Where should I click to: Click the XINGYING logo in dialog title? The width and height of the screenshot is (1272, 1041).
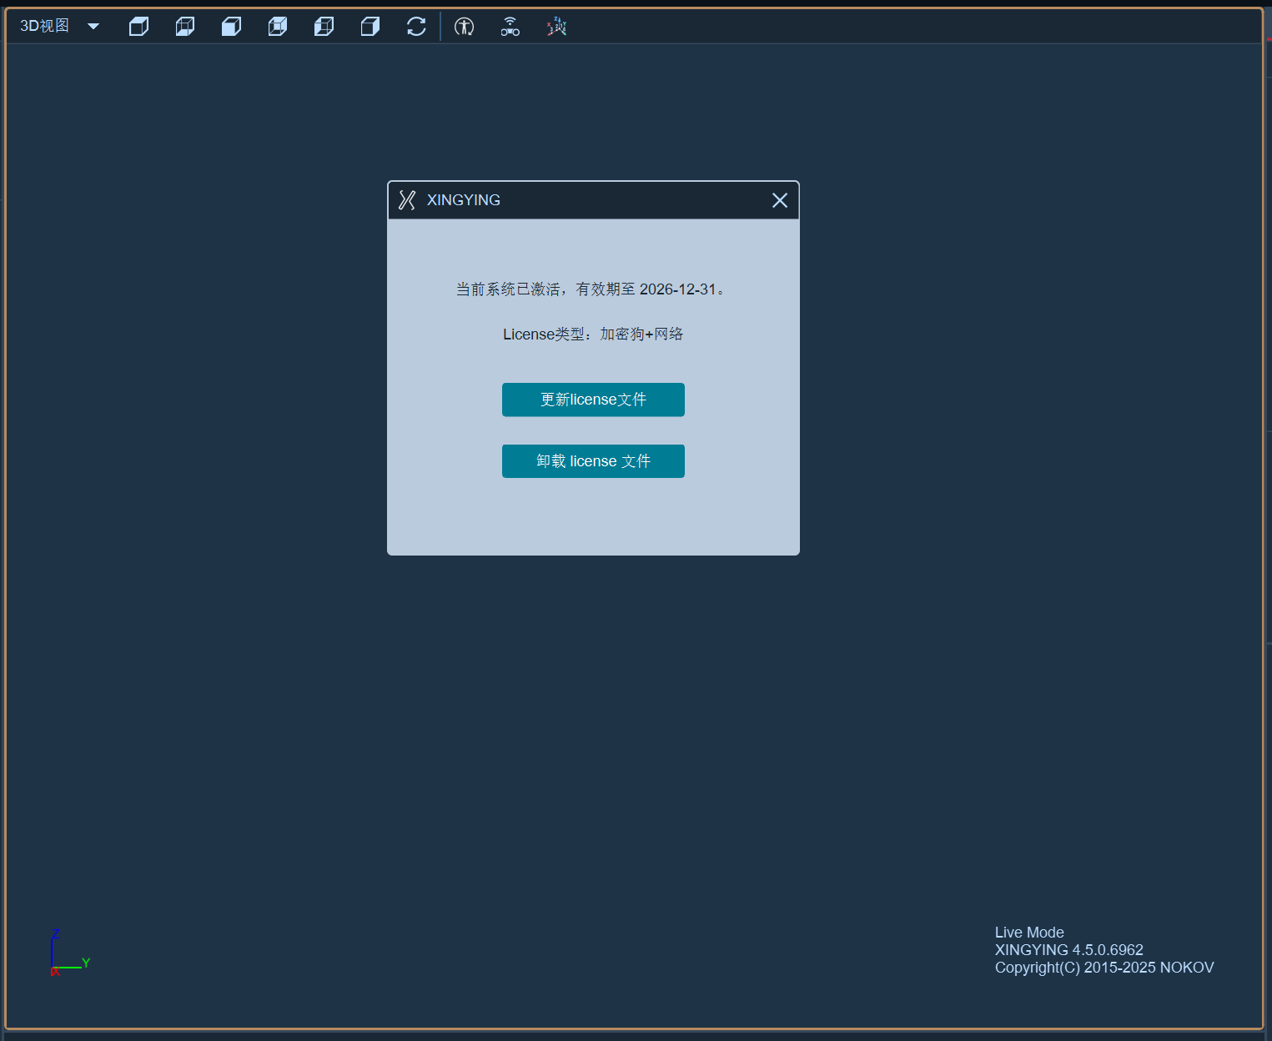[407, 200]
